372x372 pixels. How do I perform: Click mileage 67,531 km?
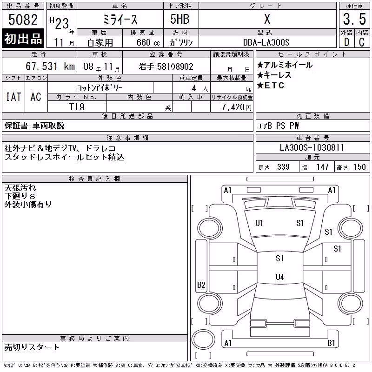pos(50,66)
